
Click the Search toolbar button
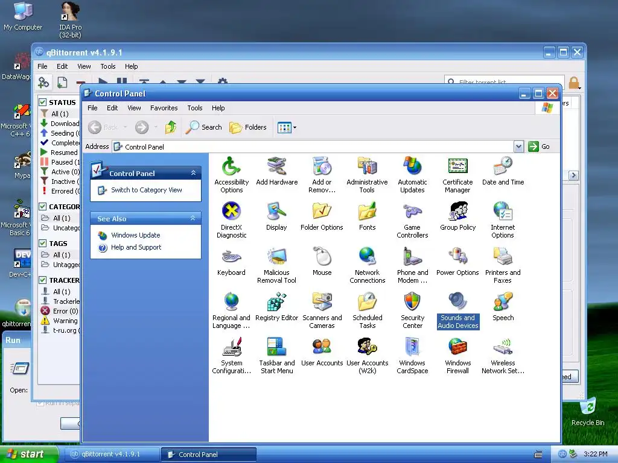point(204,127)
